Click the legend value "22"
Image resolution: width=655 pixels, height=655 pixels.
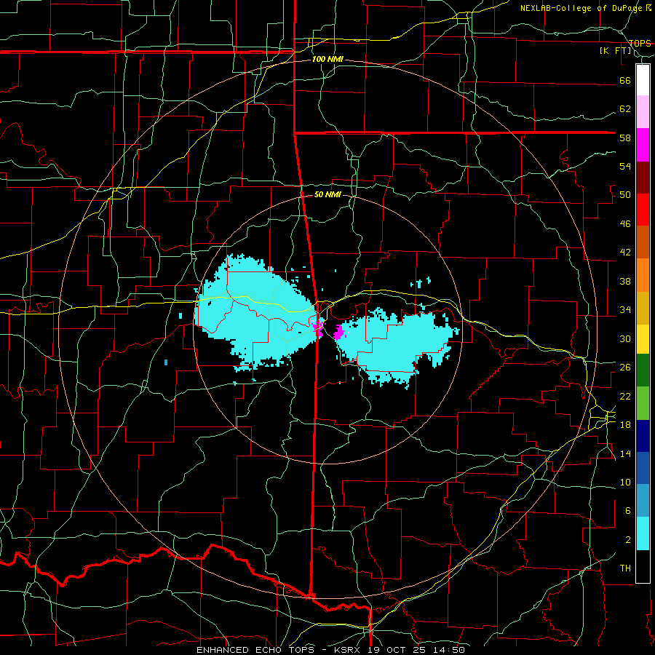(x=625, y=396)
